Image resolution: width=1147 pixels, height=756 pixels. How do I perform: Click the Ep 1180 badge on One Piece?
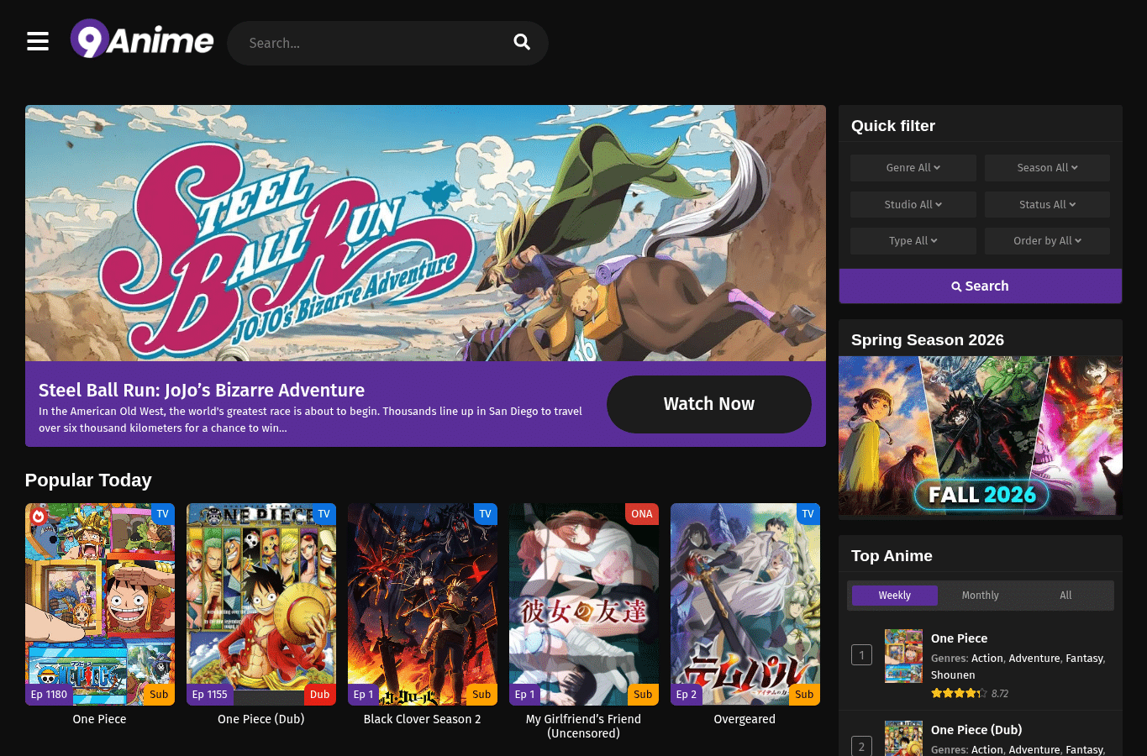click(49, 695)
